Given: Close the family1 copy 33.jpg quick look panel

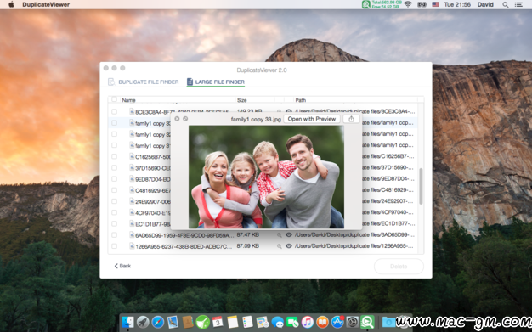Looking at the screenshot, I should pos(177,119).
